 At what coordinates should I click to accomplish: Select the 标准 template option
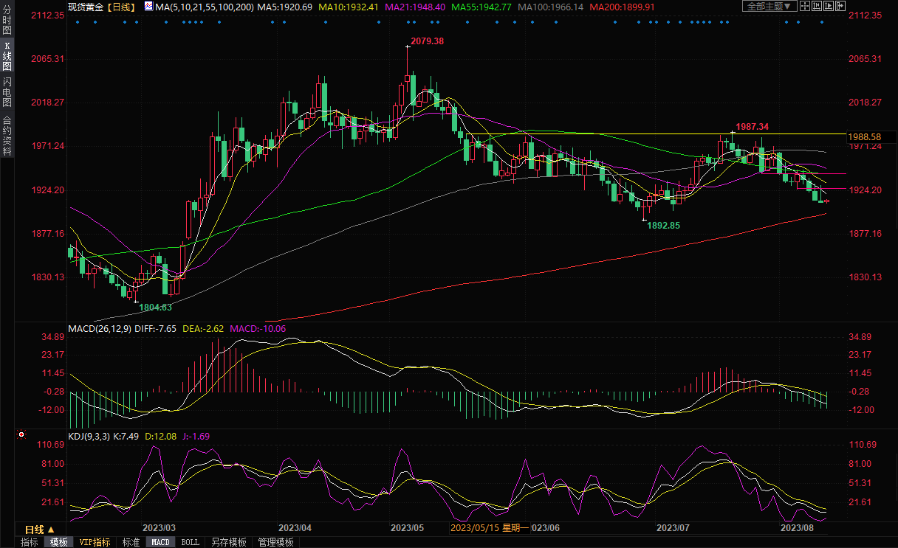pyautogui.click(x=131, y=542)
